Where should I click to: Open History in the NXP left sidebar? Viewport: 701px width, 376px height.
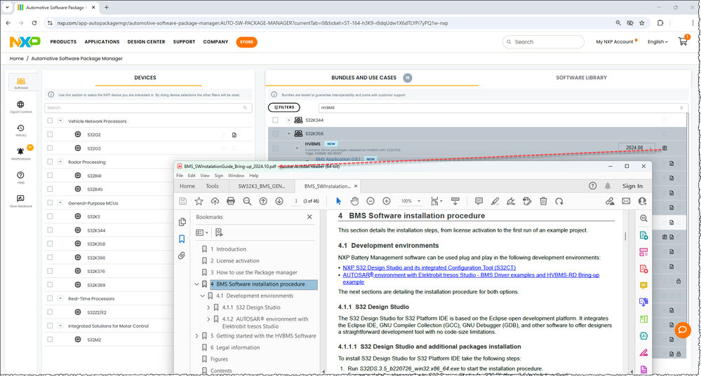(x=20, y=130)
